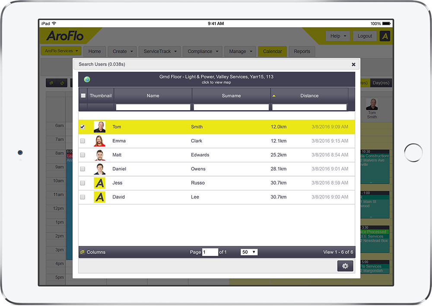The image size is (432, 306).
Task: Click Matt Edwards' thumbnail photo
Action: click(99, 155)
